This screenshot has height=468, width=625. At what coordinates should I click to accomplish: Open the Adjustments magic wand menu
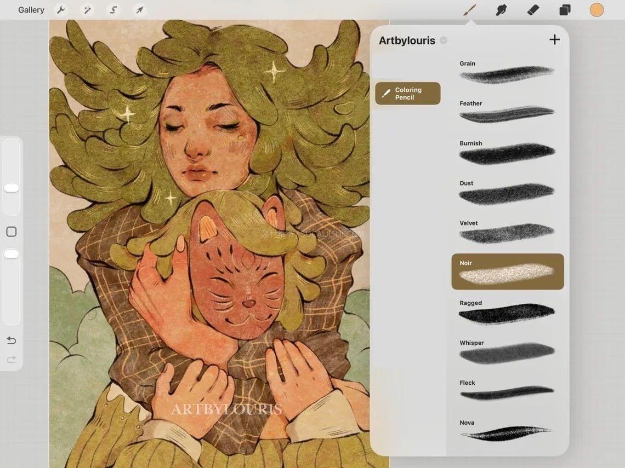coord(87,10)
